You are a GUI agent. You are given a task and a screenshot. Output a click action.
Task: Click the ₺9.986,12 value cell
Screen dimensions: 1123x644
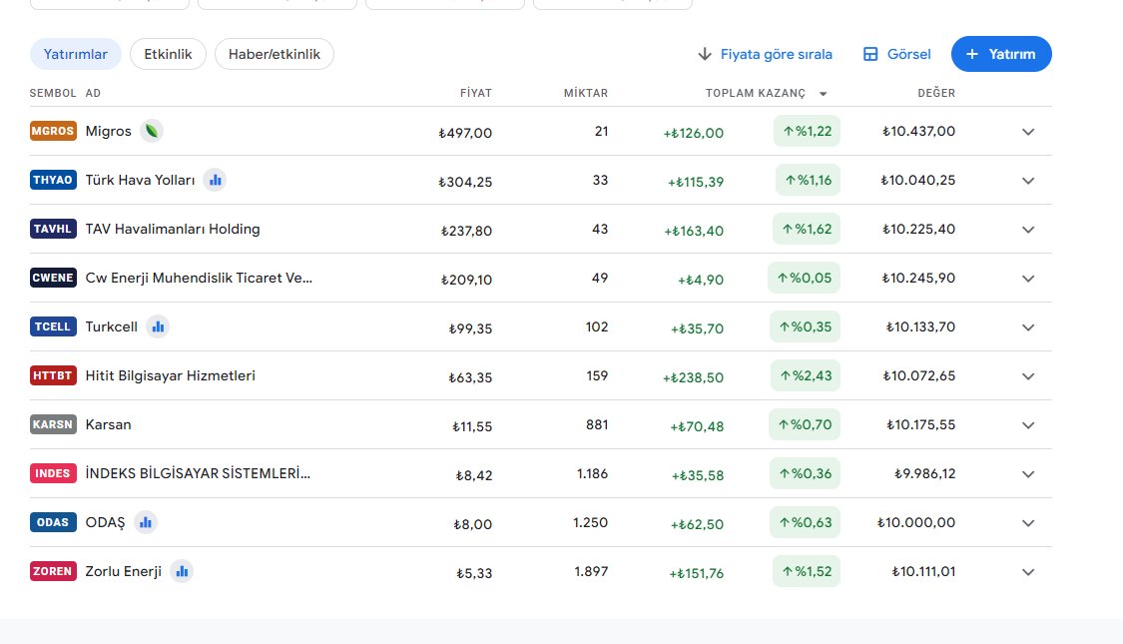click(924, 473)
